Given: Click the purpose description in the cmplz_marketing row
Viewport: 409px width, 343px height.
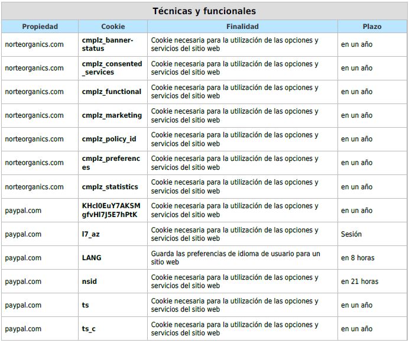Looking at the screenshot, I should 235,115.
